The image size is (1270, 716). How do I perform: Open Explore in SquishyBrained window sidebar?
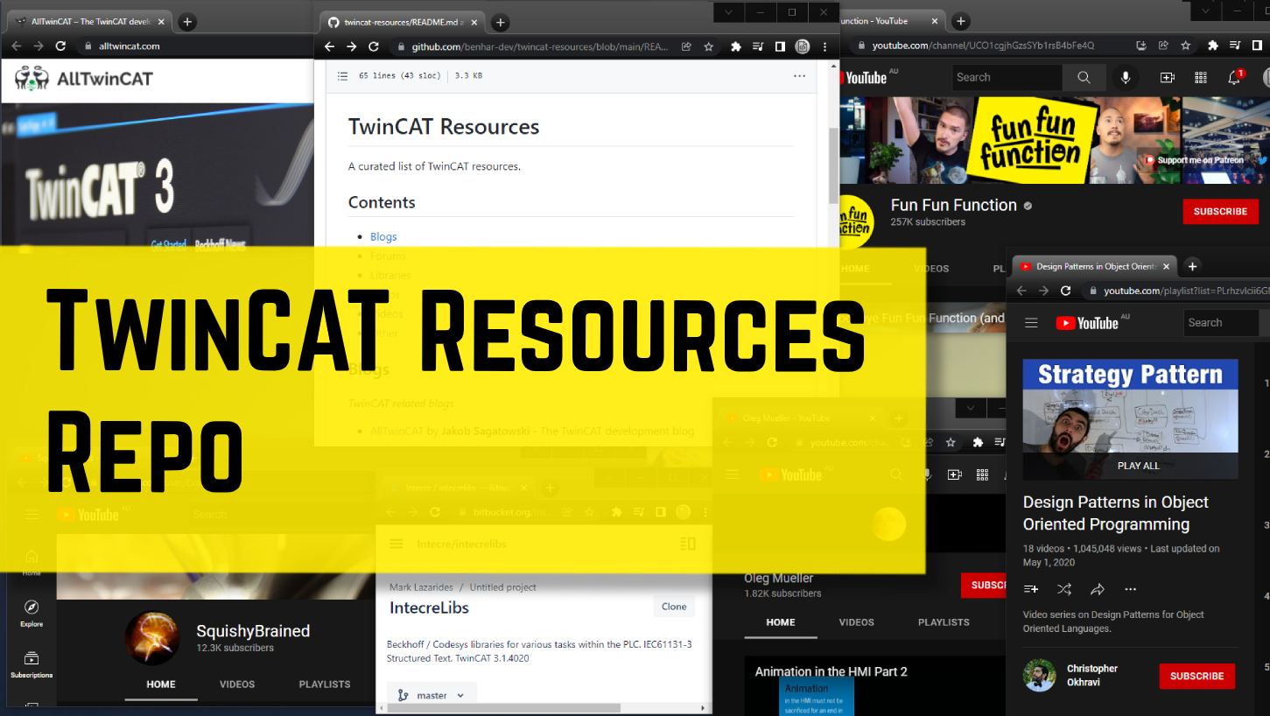click(x=32, y=614)
